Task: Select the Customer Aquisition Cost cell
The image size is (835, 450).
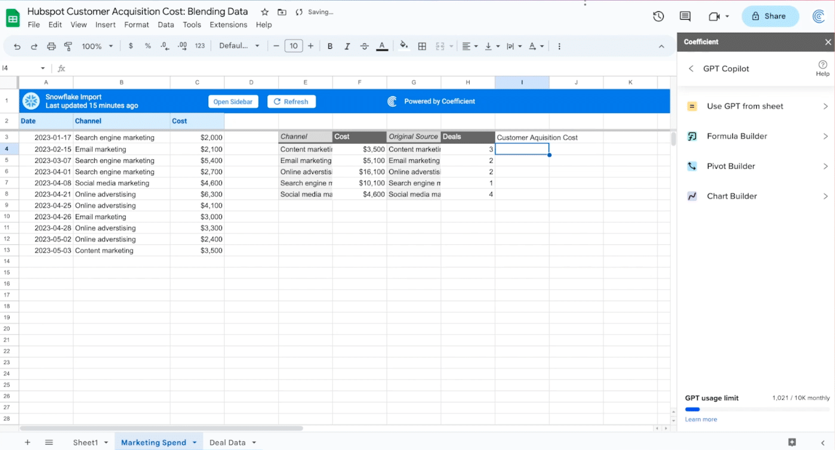Action: (522, 138)
